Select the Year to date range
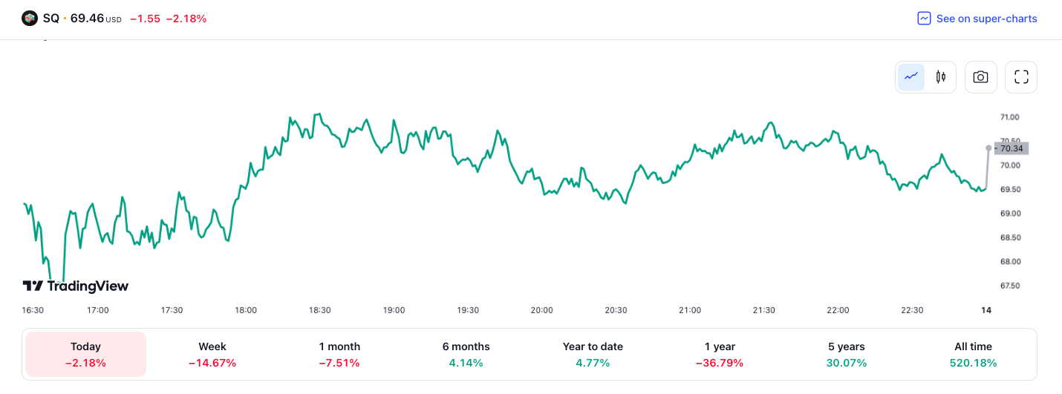The image size is (1062, 394). tap(593, 355)
